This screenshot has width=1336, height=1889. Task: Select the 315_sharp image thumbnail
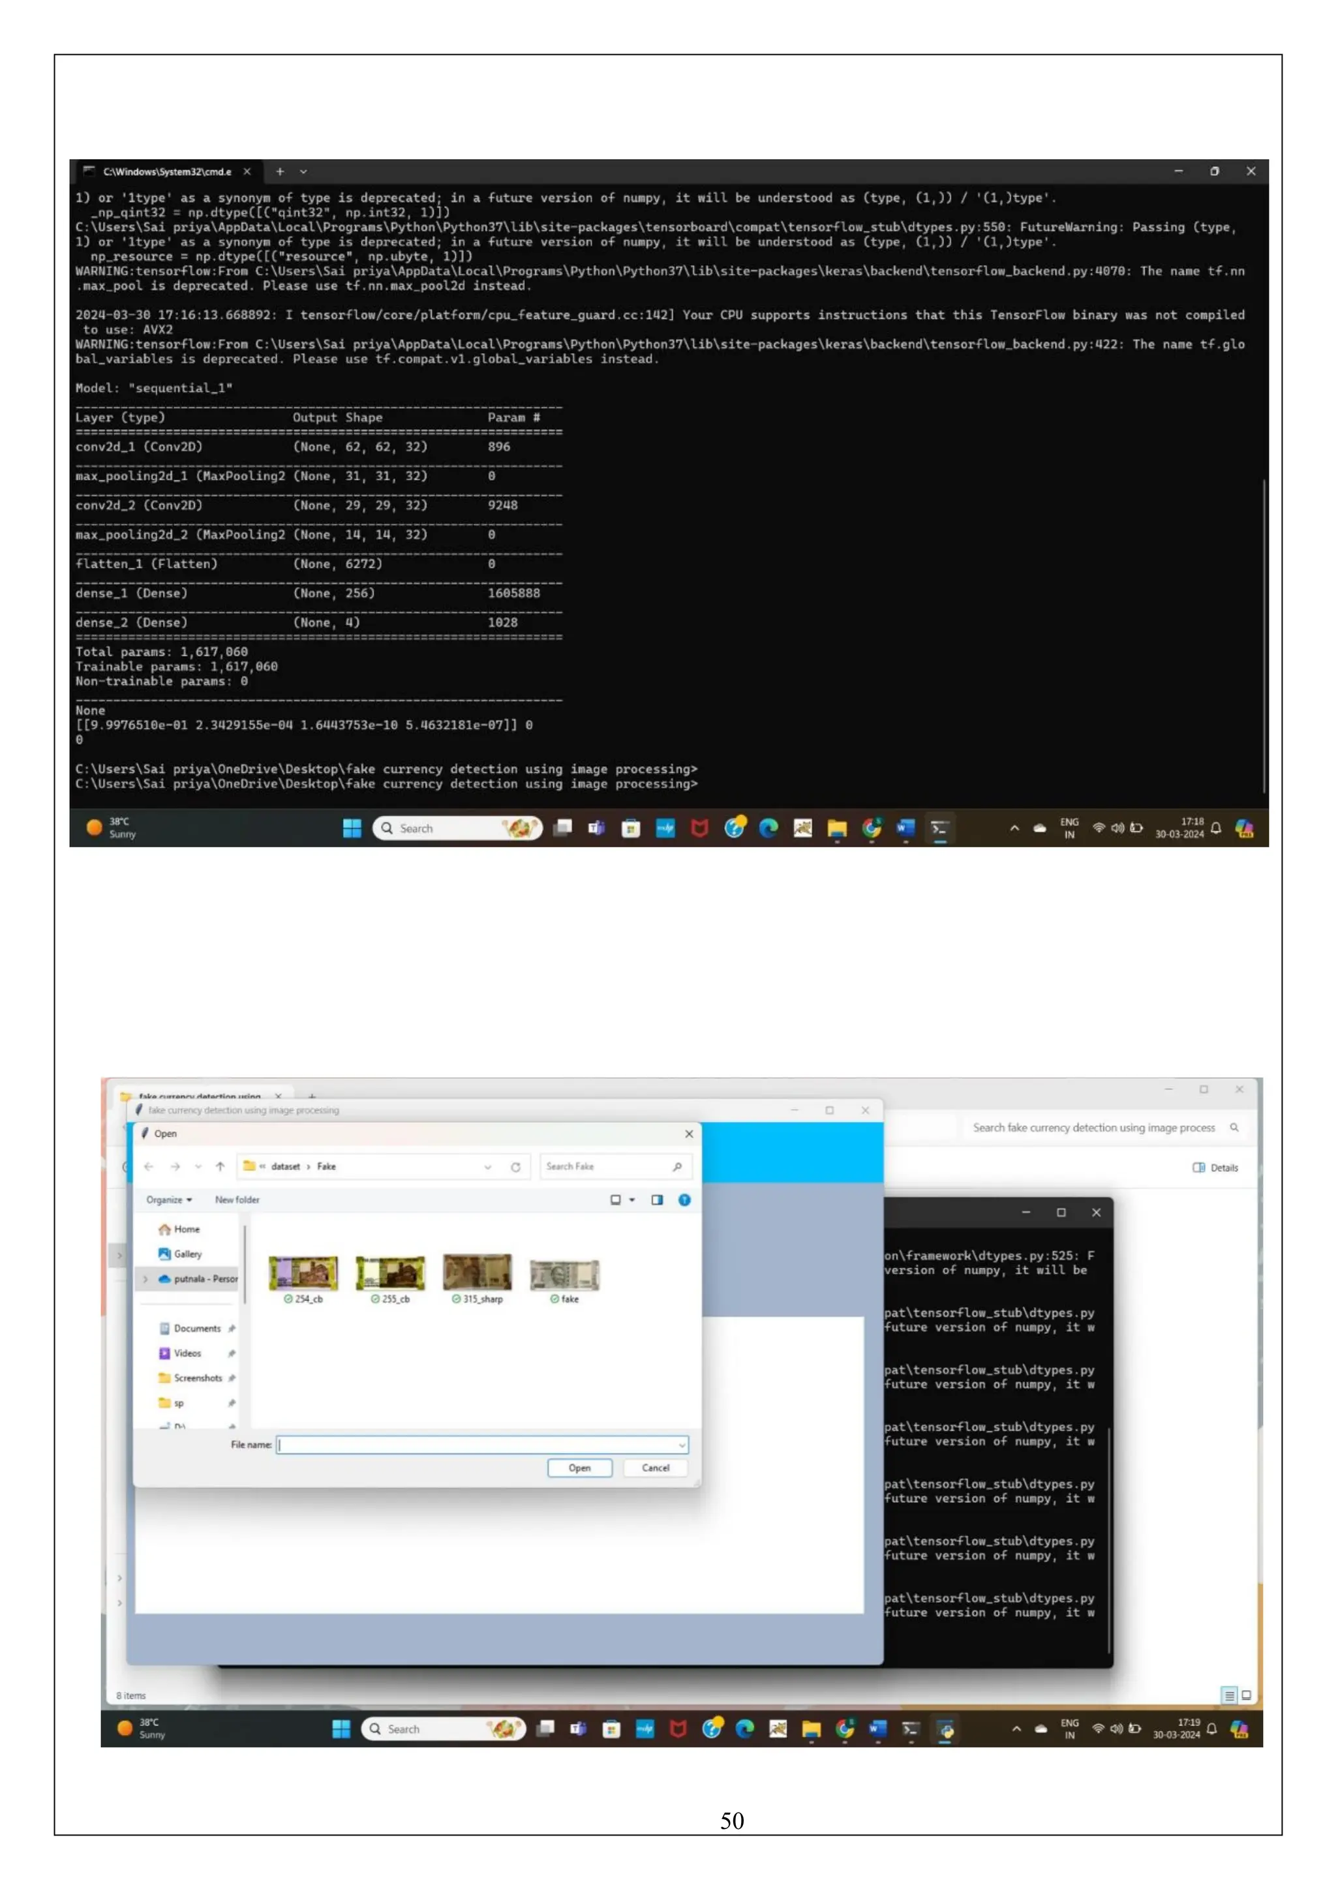(477, 1274)
